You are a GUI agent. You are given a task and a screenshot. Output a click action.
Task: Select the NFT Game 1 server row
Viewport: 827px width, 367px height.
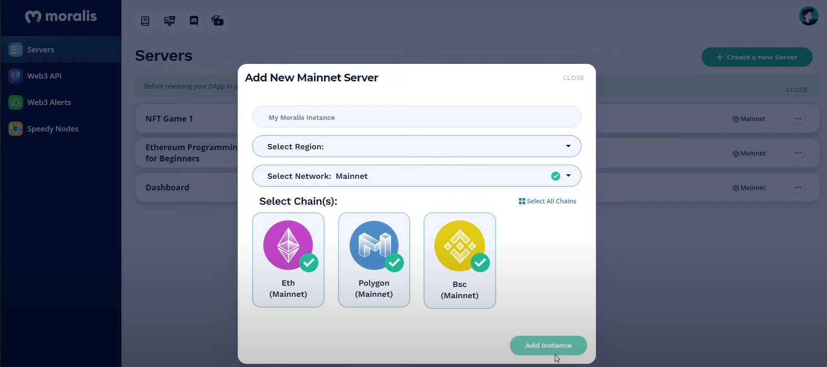[x=477, y=118]
